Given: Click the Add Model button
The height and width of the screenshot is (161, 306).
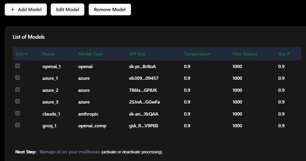Looking at the screenshot, I should [x=26, y=9].
